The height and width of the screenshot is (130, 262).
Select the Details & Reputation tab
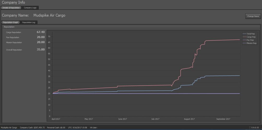point(11,8)
